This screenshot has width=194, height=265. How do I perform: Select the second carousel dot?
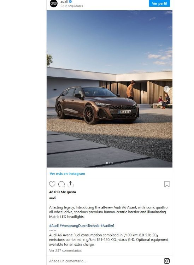[110, 163]
